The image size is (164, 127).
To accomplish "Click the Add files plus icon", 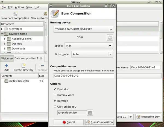I will click(7, 66).
